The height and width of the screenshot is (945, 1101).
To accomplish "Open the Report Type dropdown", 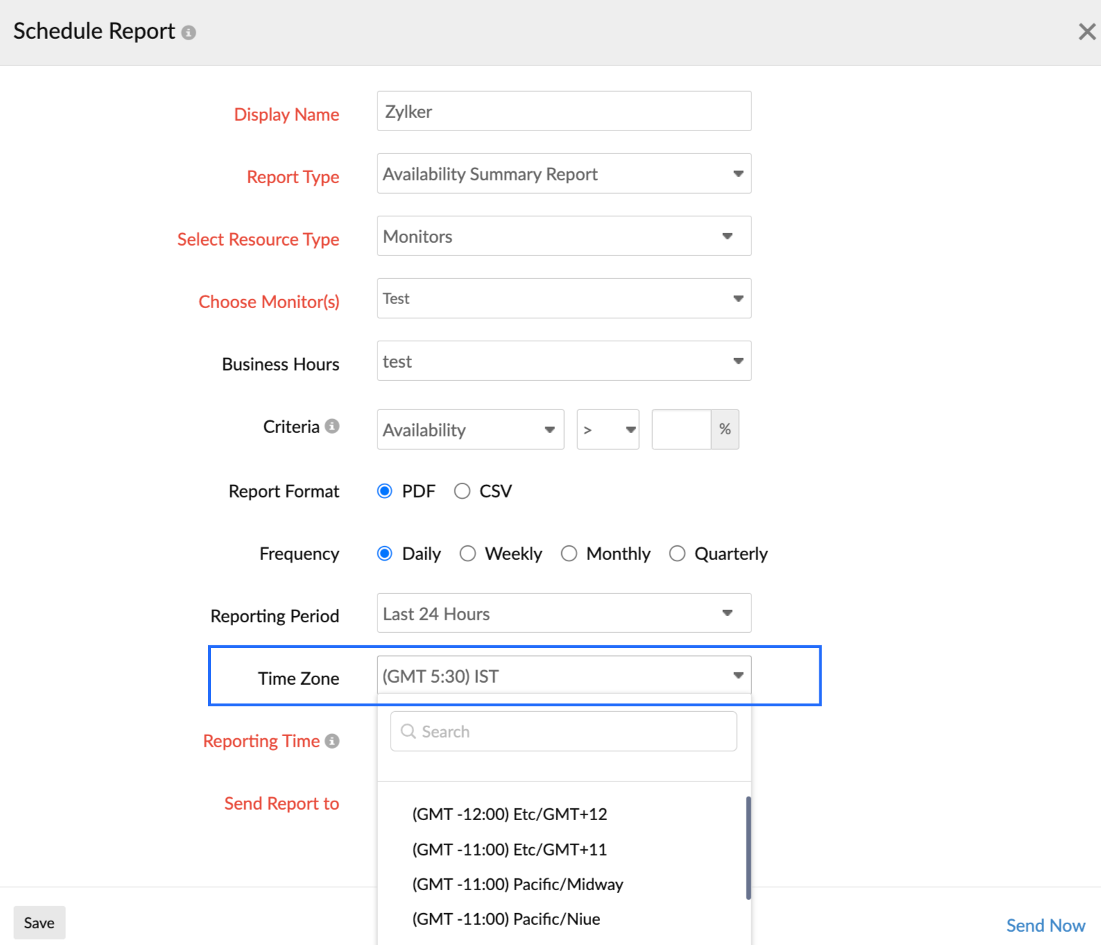I will click(x=563, y=173).
